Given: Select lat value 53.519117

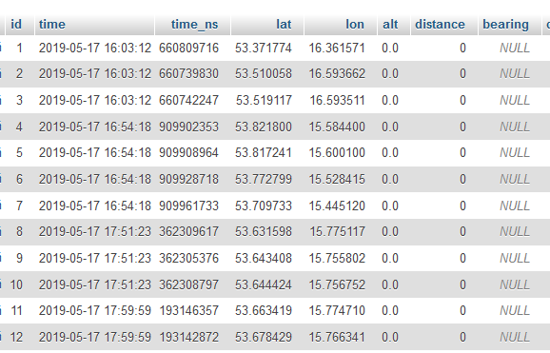Looking at the screenshot, I should pyautogui.click(x=264, y=100).
